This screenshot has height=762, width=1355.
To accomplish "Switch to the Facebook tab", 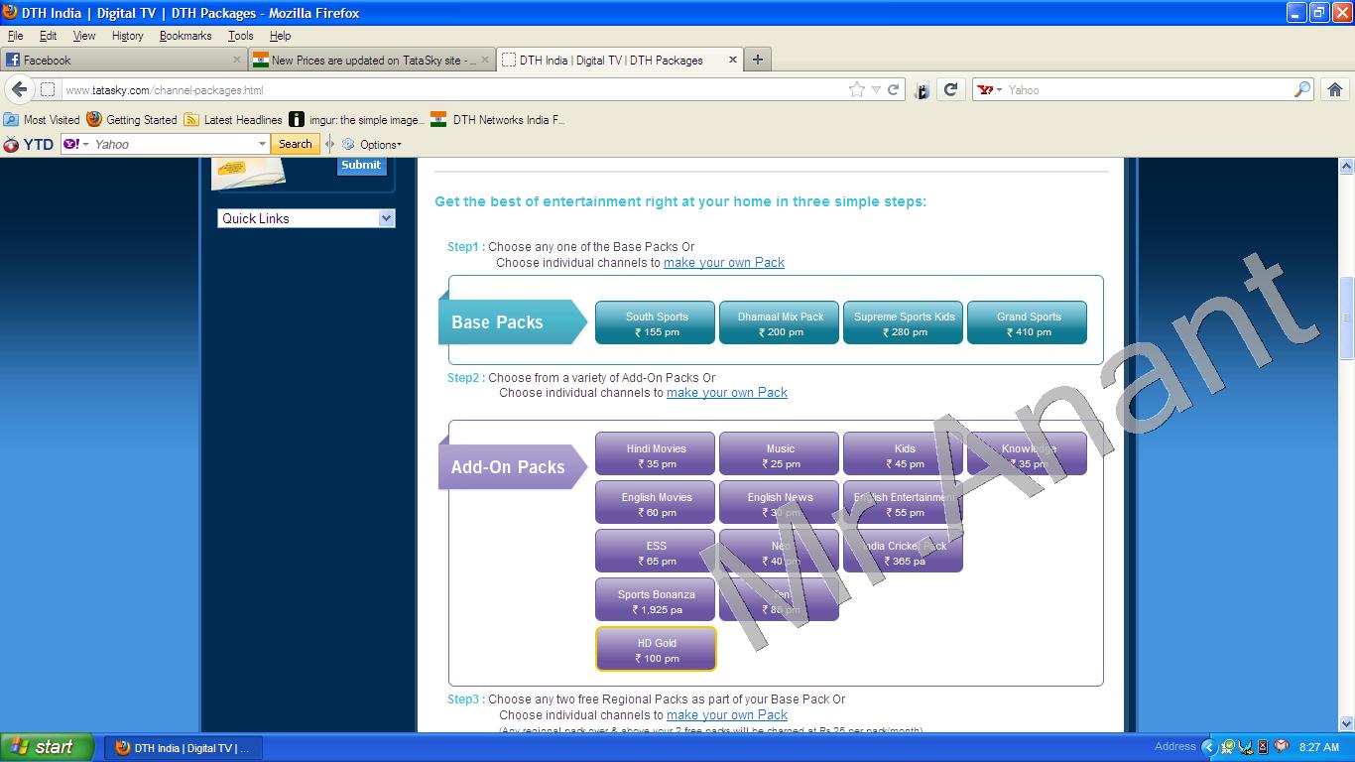I will [123, 60].
